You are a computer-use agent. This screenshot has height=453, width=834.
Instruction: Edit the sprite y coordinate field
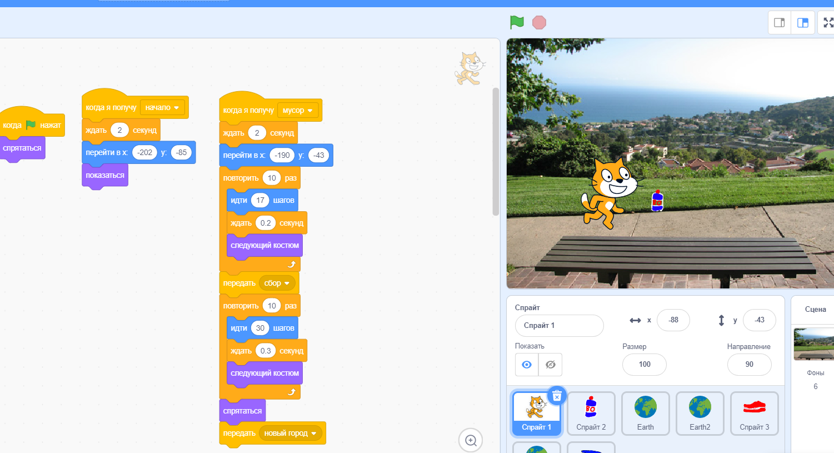pos(760,320)
